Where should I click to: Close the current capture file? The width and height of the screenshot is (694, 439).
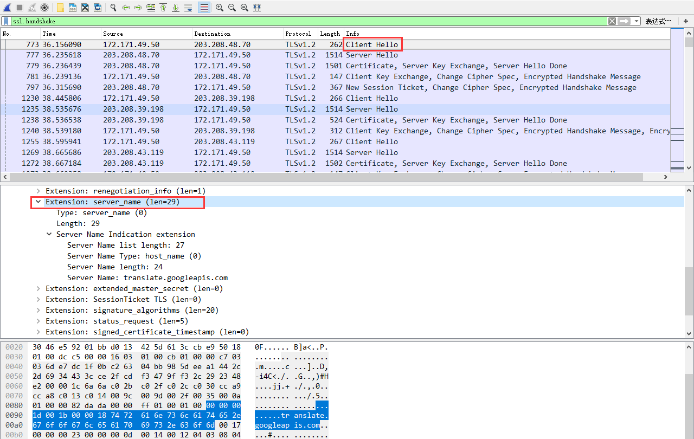85,8
